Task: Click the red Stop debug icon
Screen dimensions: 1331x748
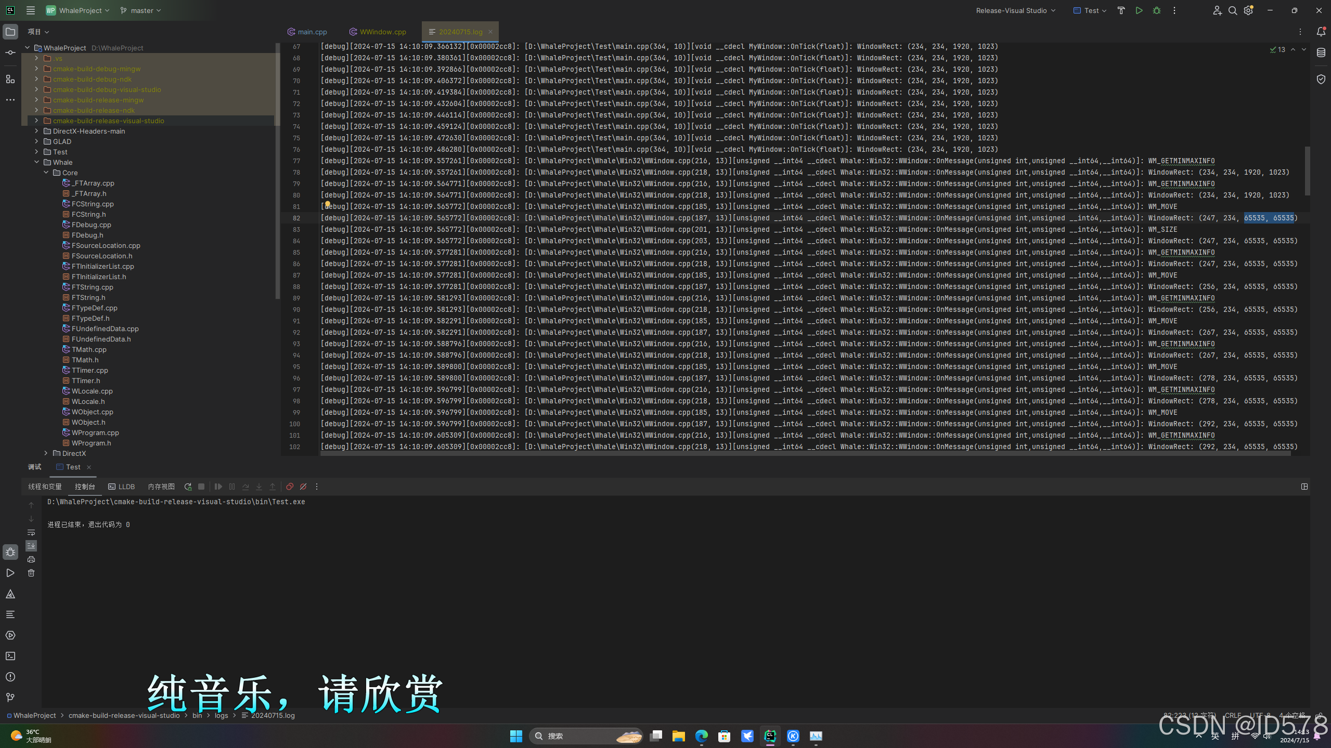Action: tap(201, 487)
